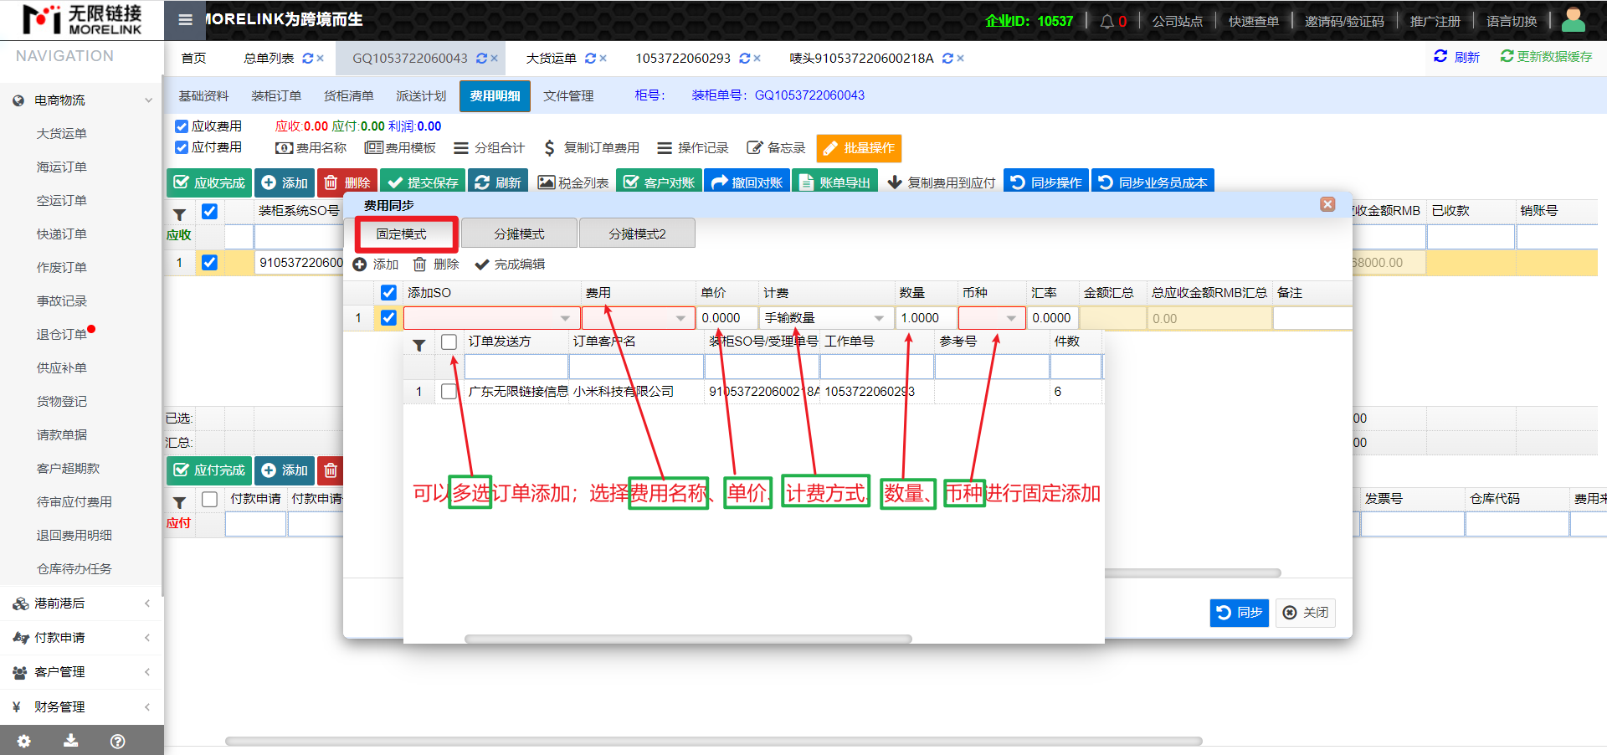Image resolution: width=1607 pixels, height=755 pixels.
Task: Click the filter funnel icon in order list
Action: point(419,344)
